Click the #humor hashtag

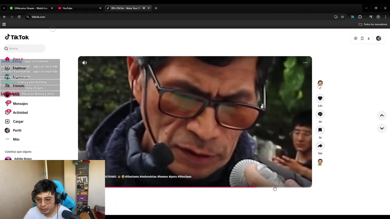pos(163,176)
